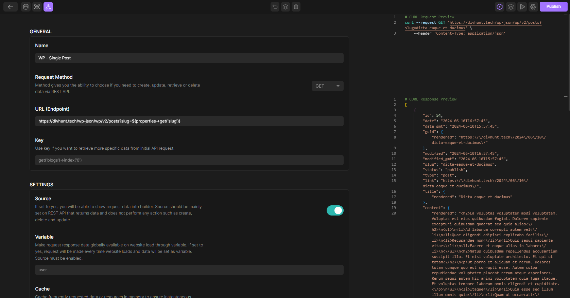Click the GENERAL section heading
The height and width of the screenshot is (298, 570).
pyautogui.click(x=40, y=32)
